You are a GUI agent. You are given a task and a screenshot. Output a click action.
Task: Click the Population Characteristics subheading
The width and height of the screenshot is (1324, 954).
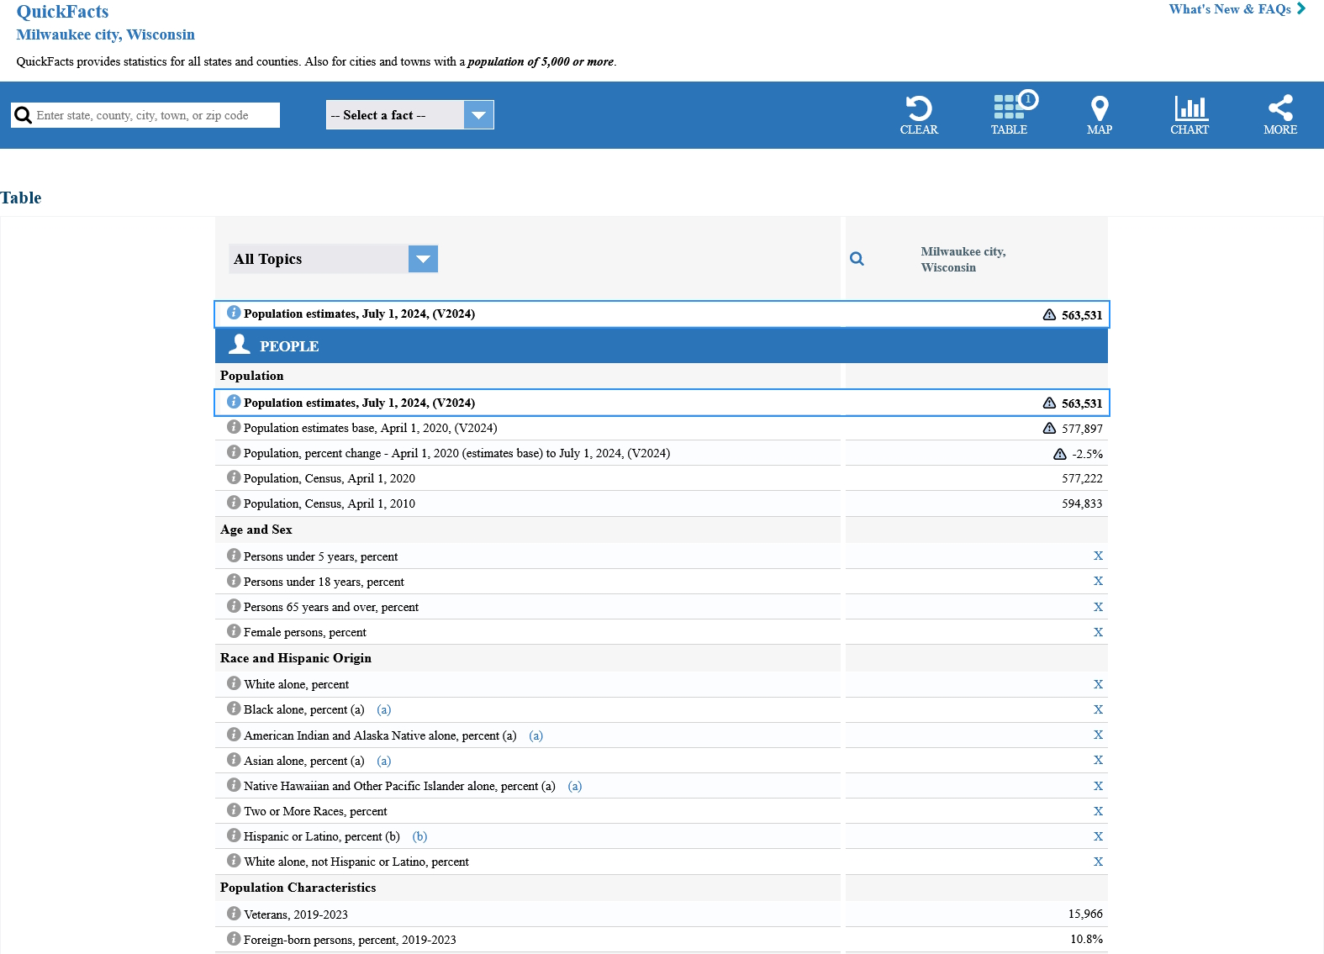pyautogui.click(x=298, y=888)
